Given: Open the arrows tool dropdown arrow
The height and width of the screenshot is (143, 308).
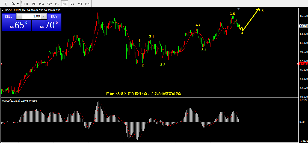Looking at the screenshot, I should 18,4.
